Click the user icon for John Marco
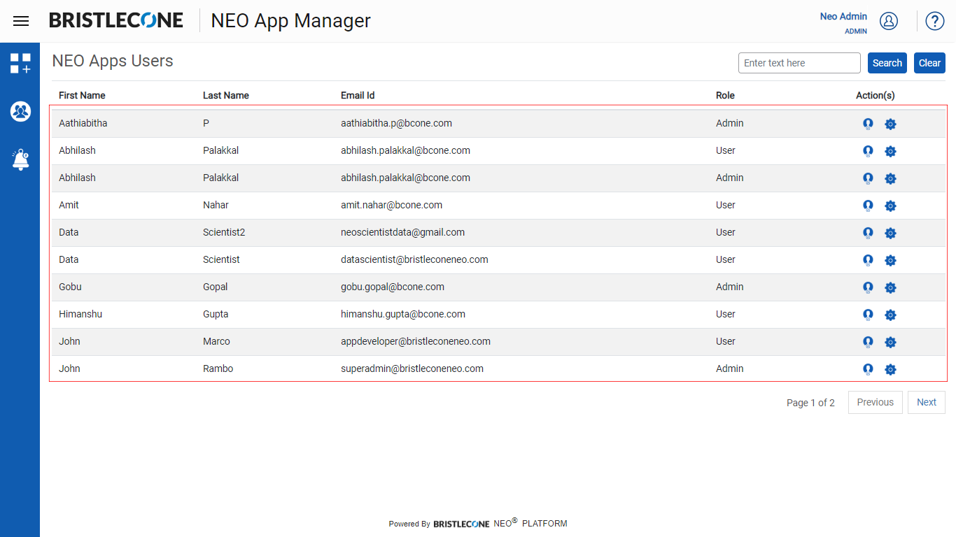This screenshot has width=956, height=537. coord(868,342)
